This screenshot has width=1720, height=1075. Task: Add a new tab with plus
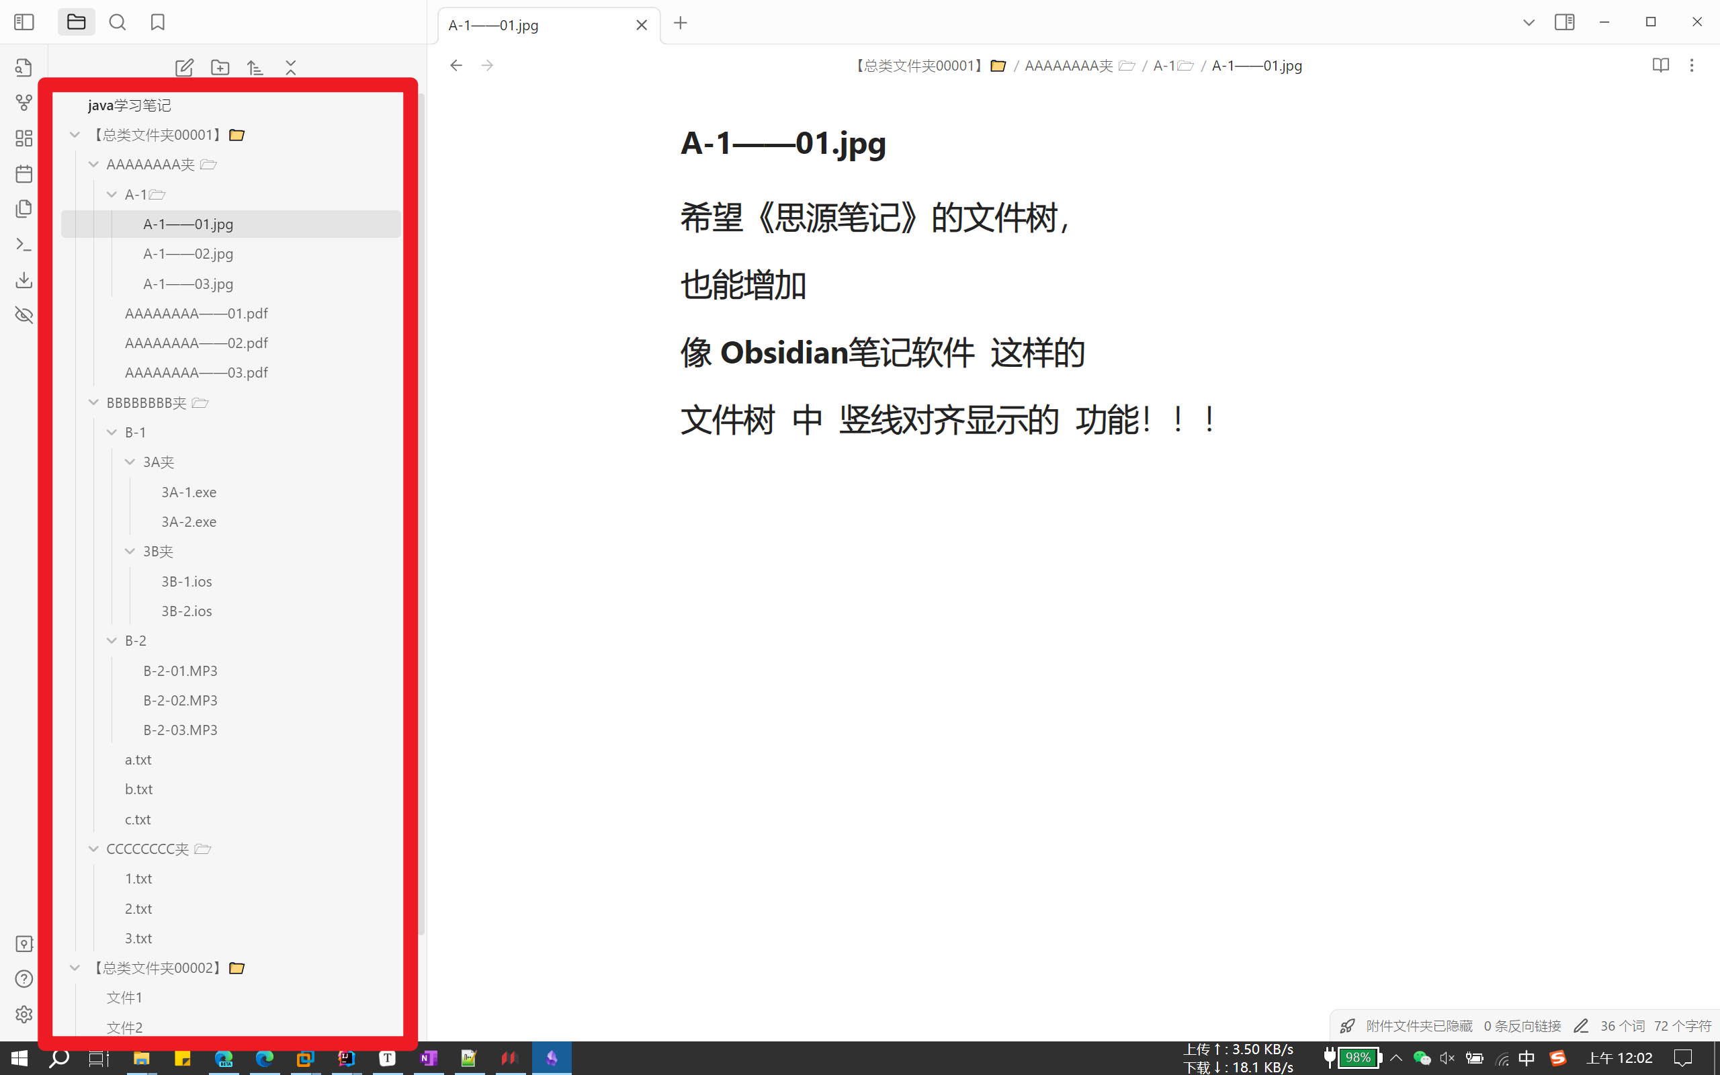(680, 24)
